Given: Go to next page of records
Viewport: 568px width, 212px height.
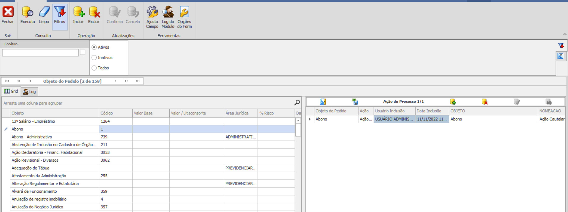Looking at the screenshot, I should click(x=126, y=81).
